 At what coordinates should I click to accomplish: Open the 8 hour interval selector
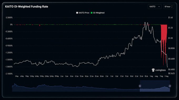pyautogui.click(x=169, y=7)
